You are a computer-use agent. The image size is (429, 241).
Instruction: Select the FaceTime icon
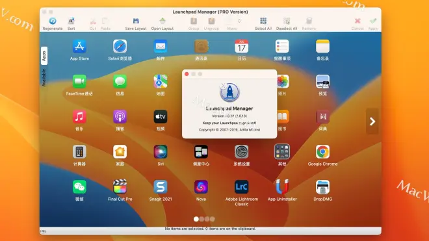coord(79,81)
